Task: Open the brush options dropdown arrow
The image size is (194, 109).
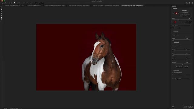Action: [x=16, y=3]
